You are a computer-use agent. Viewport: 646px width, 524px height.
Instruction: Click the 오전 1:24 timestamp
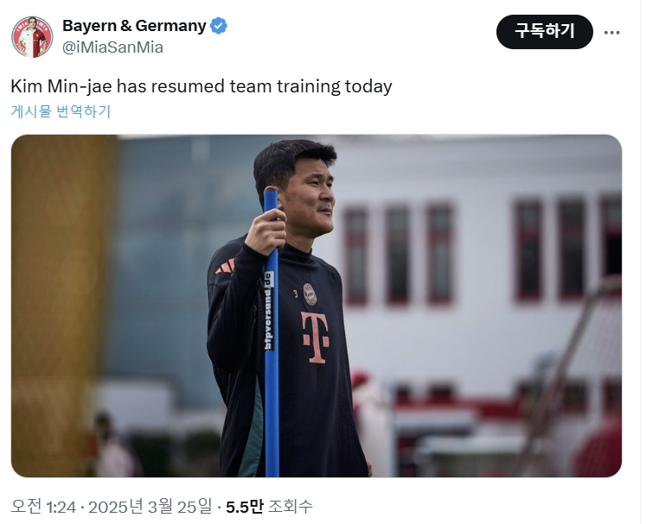pos(43,507)
